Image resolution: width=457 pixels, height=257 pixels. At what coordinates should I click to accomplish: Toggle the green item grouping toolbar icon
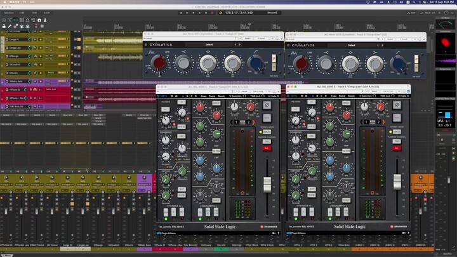point(15,20)
